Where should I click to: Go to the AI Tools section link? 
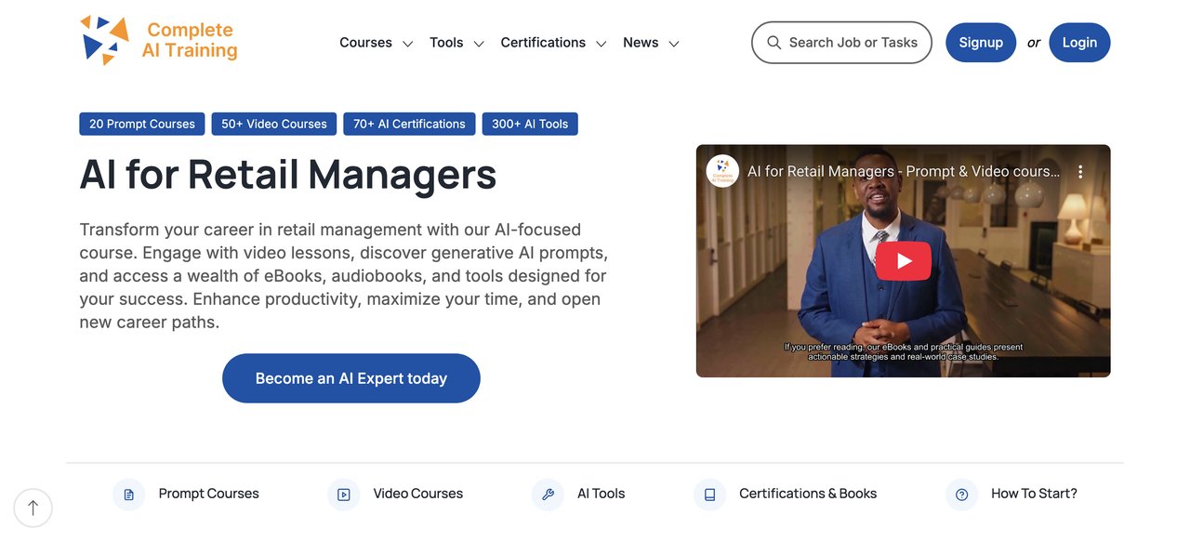click(602, 494)
